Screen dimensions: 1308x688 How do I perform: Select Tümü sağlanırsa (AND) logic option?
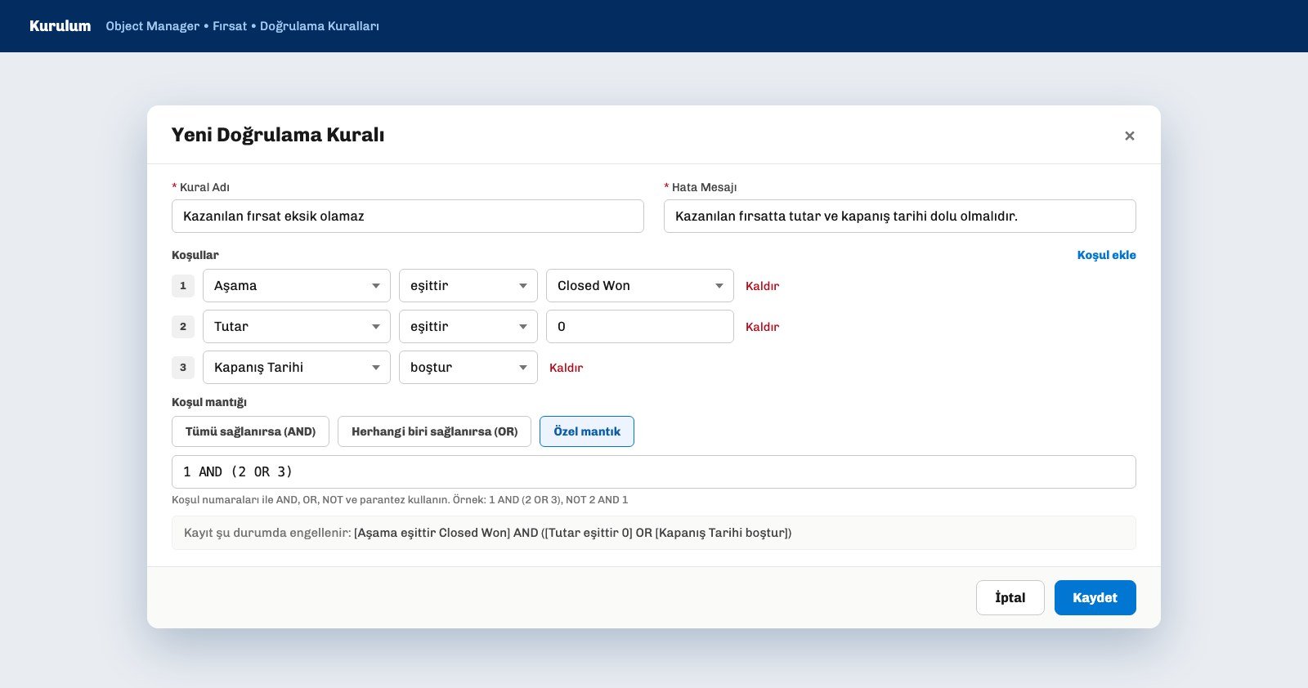pos(250,431)
